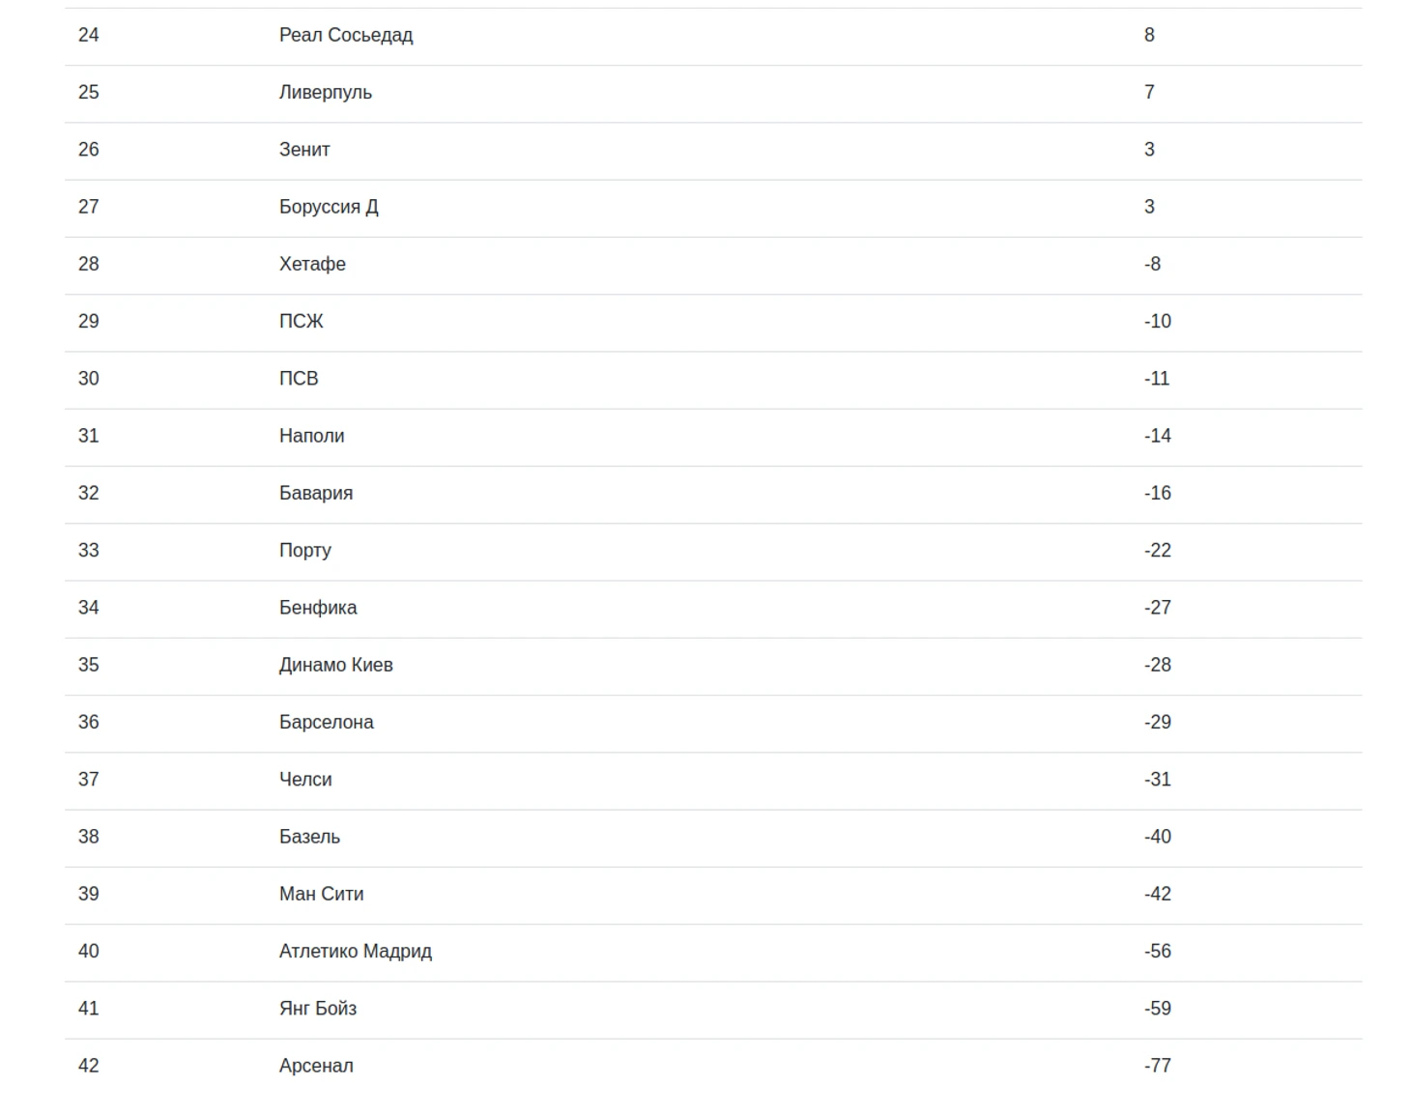
Task: Select the Зенит team name
Action: pyautogui.click(x=304, y=150)
